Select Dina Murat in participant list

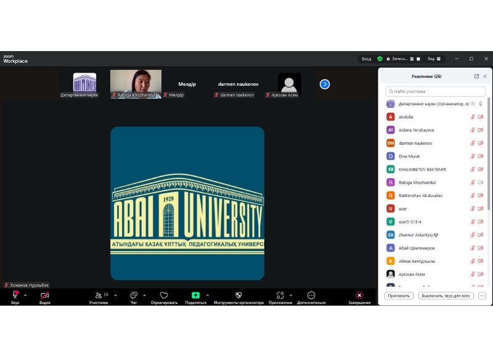(409, 156)
